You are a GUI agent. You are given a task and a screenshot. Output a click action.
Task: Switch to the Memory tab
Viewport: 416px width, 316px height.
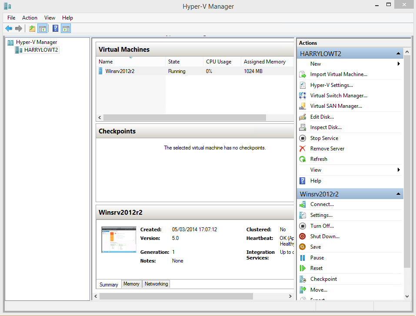click(131, 284)
